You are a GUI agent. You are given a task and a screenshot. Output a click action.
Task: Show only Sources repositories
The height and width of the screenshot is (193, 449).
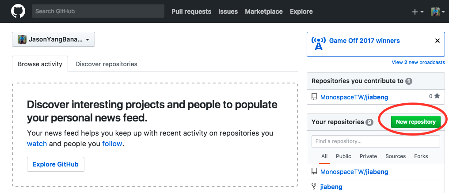coord(395,156)
